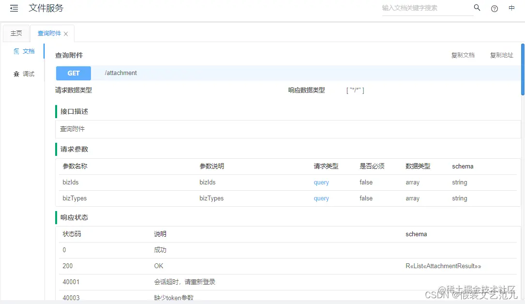Click the vertical scrollbar thumb
Image resolution: width=525 pixels, height=304 pixels.
click(x=523, y=70)
